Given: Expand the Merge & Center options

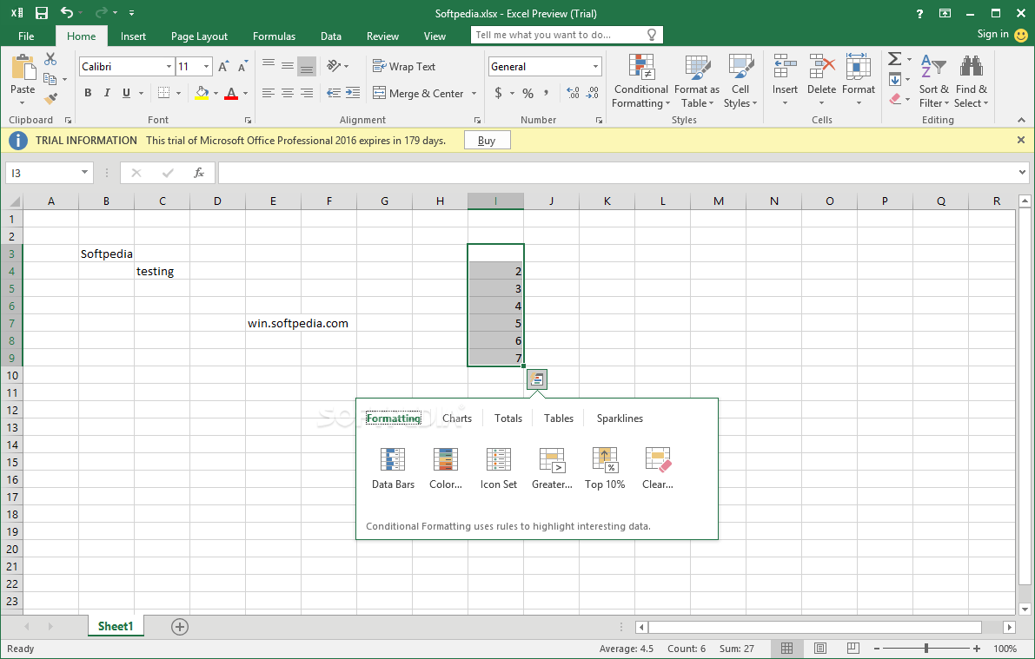Looking at the screenshot, I should point(474,93).
